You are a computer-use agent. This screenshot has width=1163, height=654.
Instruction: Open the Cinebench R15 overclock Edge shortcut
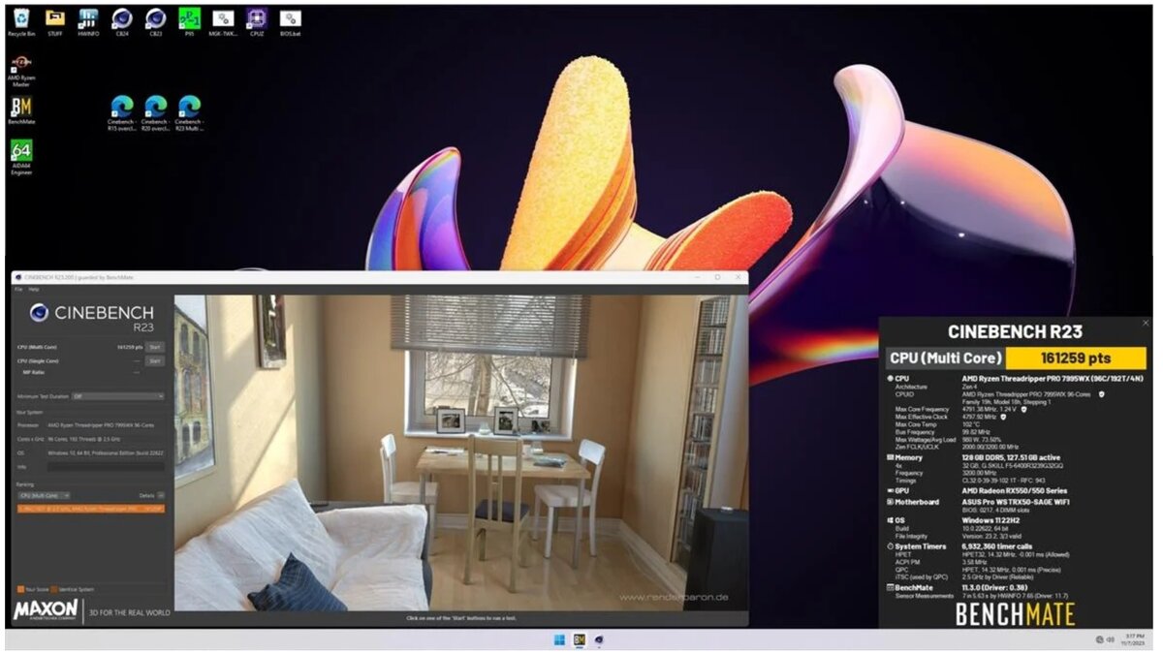coord(122,112)
